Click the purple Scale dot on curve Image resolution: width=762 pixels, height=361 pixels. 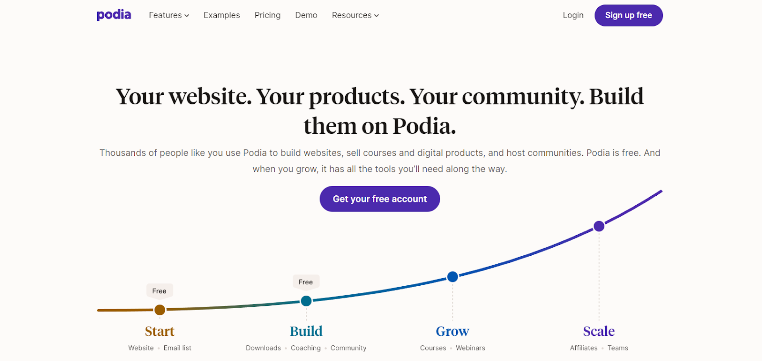point(599,226)
